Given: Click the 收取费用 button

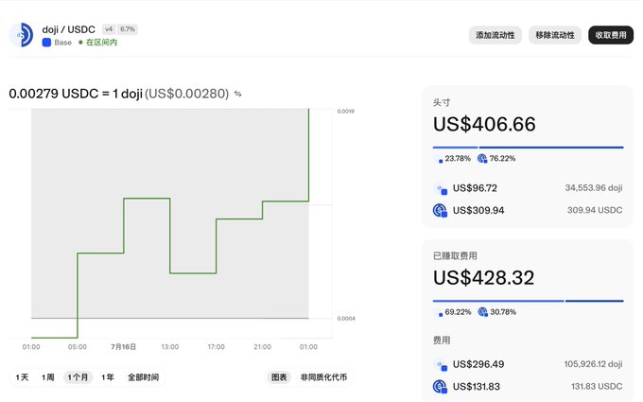Looking at the screenshot, I should (611, 35).
